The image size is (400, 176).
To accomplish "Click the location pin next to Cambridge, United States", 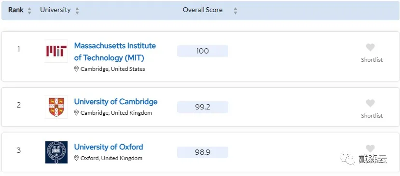I will click(x=76, y=69).
